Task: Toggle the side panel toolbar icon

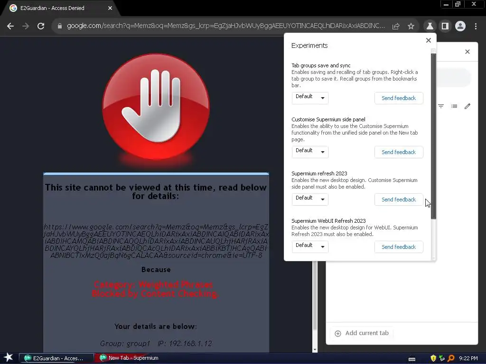Action: (x=445, y=27)
